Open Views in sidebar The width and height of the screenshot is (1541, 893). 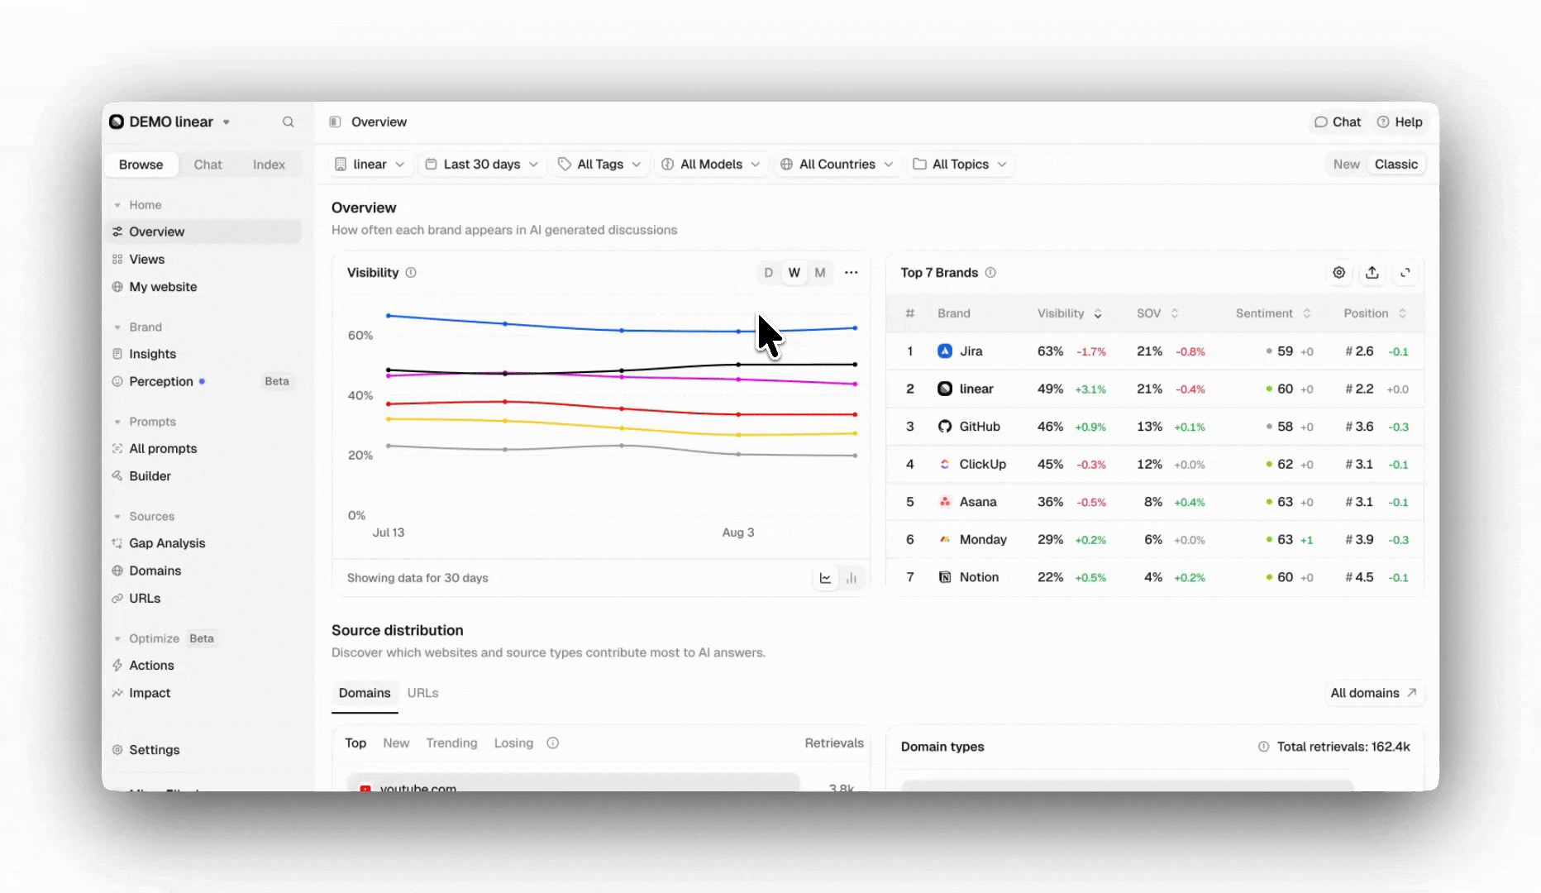point(146,259)
